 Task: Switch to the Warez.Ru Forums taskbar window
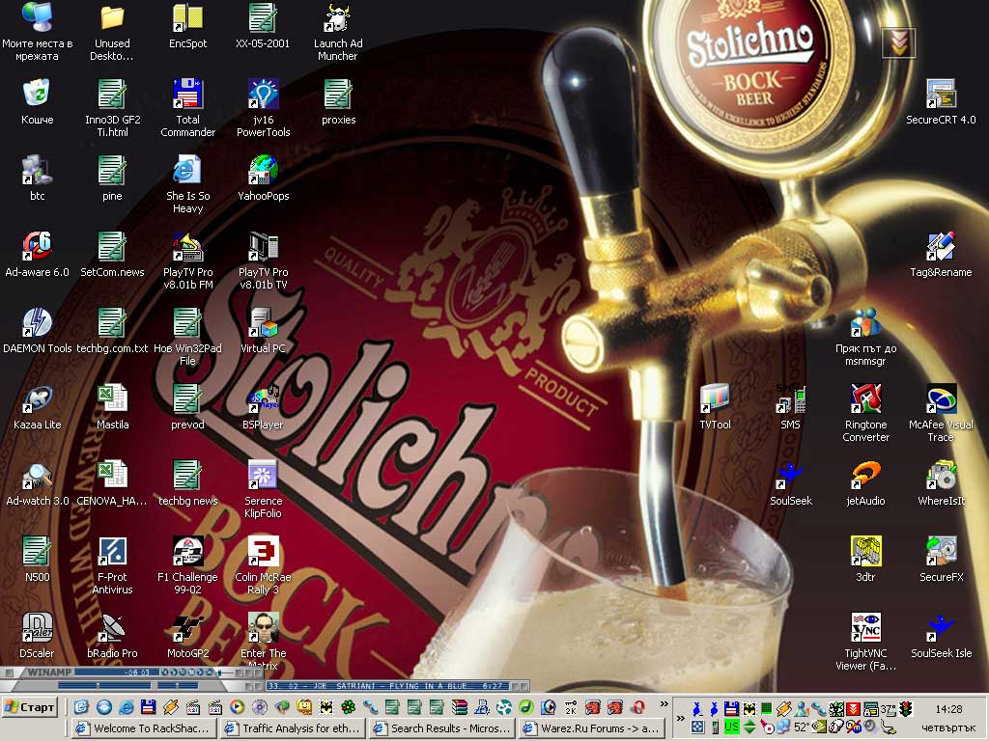pos(589,728)
